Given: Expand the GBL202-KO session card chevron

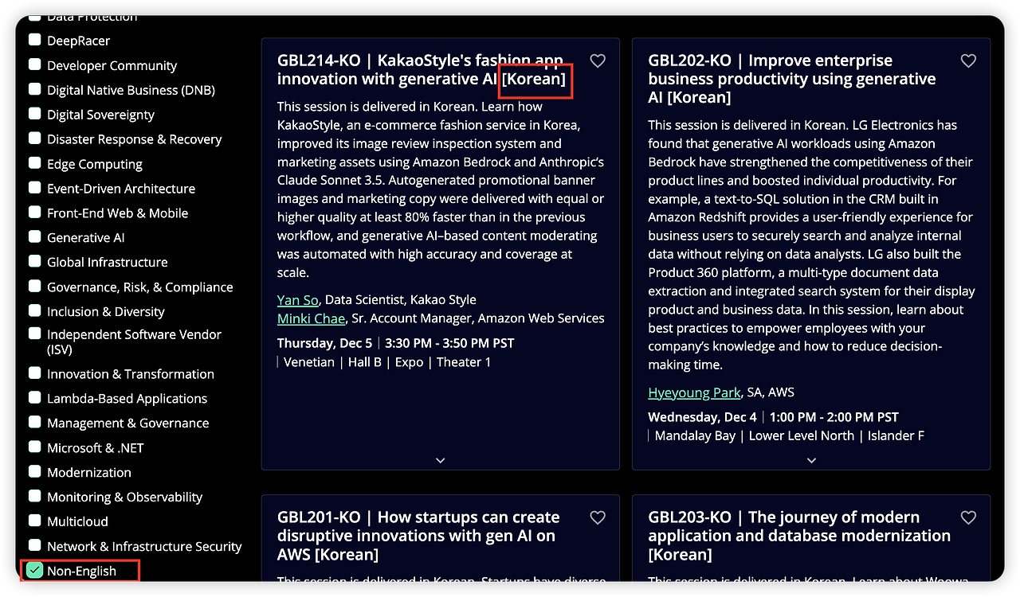Looking at the screenshot, I should tap(811, 460).
